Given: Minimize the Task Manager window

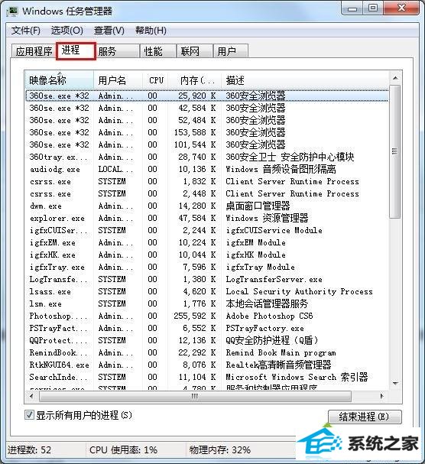Looking at the screenshot, I should coord(352,8).
